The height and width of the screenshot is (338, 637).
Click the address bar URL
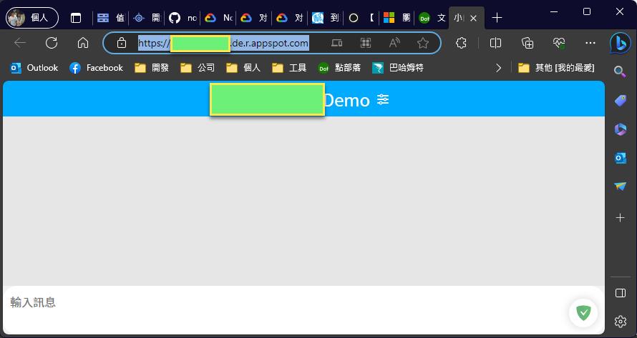(223, 43)
